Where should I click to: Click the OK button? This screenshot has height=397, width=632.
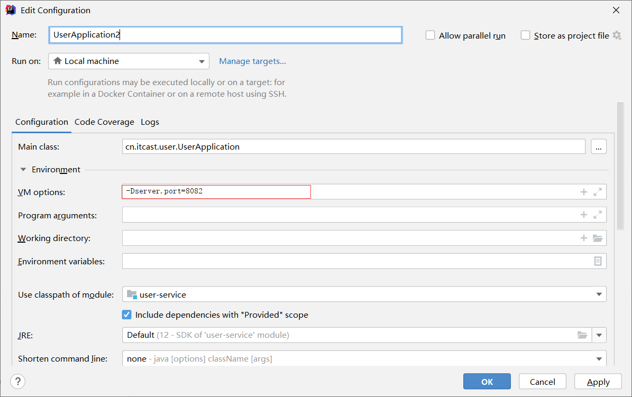(487, 381)
